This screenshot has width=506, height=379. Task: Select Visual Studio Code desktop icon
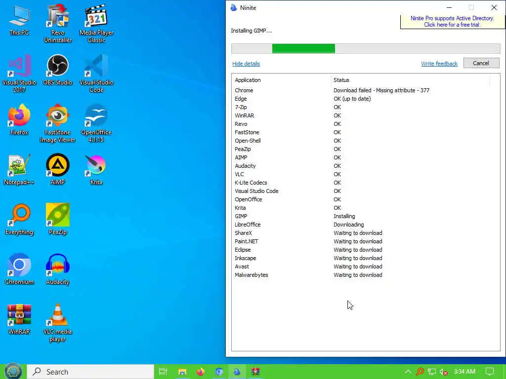(96, 73)
